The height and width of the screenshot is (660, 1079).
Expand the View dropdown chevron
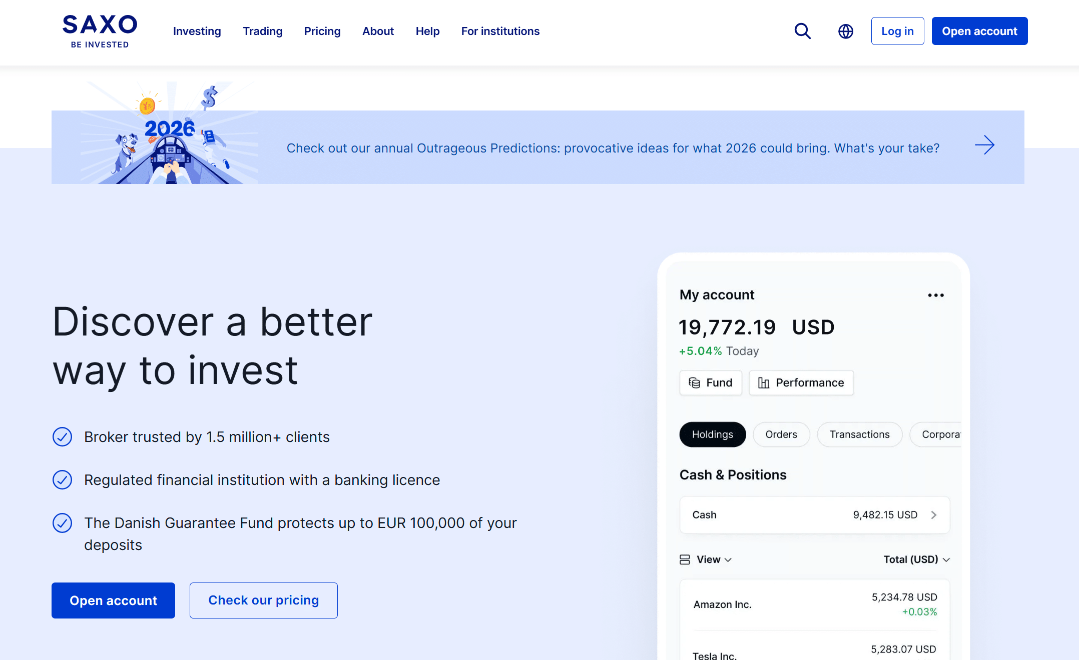click(x=728, y=559)
